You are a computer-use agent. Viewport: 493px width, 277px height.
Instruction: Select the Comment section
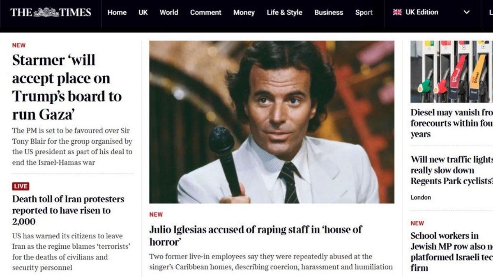click(205, 12)
